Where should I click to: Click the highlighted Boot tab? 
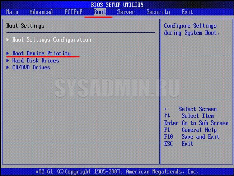tap(100, 12)
